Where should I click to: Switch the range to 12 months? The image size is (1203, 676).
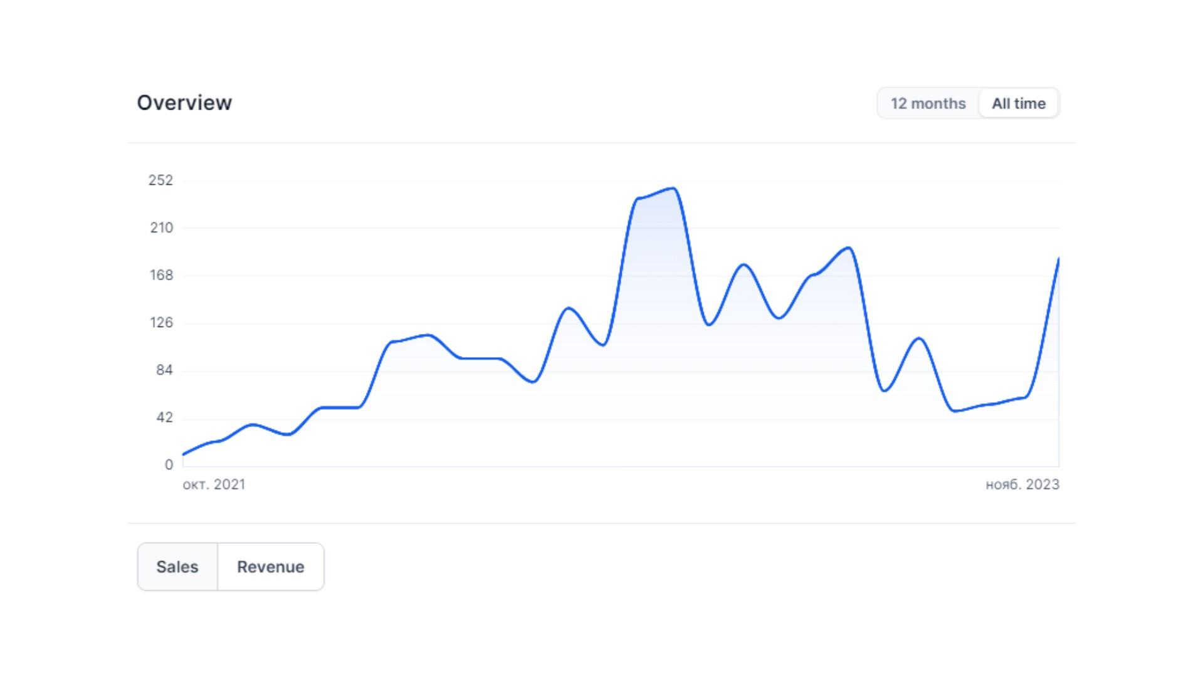[x=928, y=103]
